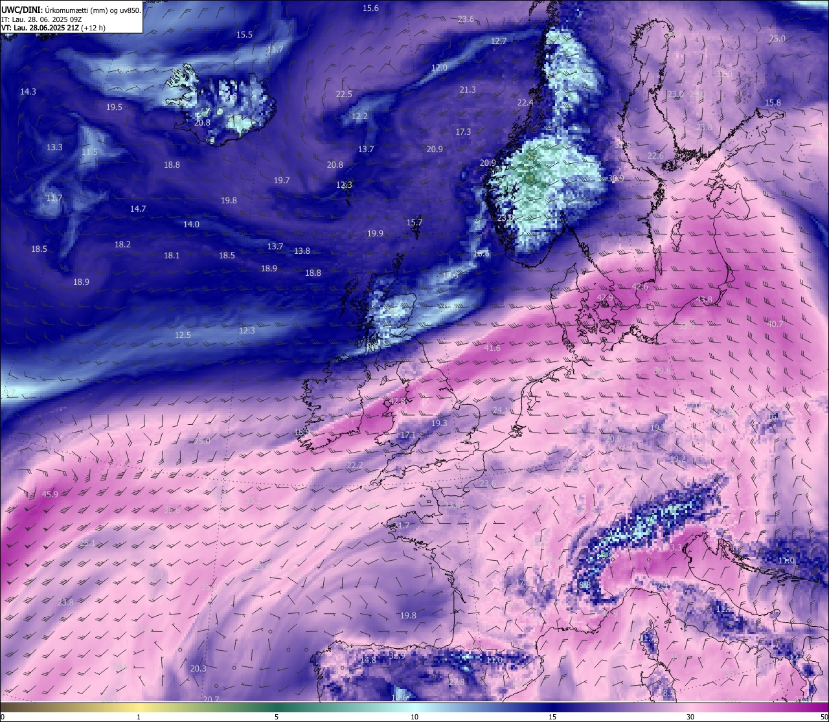Click the '22.5' value label

click(x=344, y=94)
